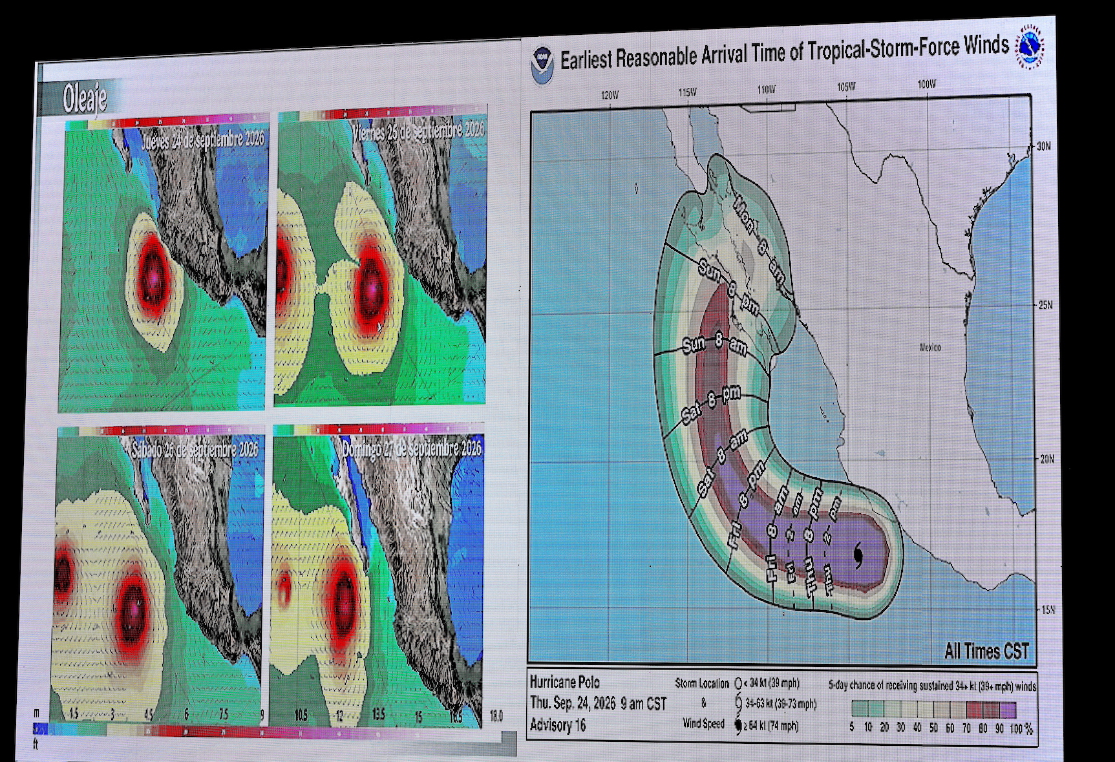1115x762 pixels.
Task: Select the Oleaje heading
Action: tap(85, 98)
